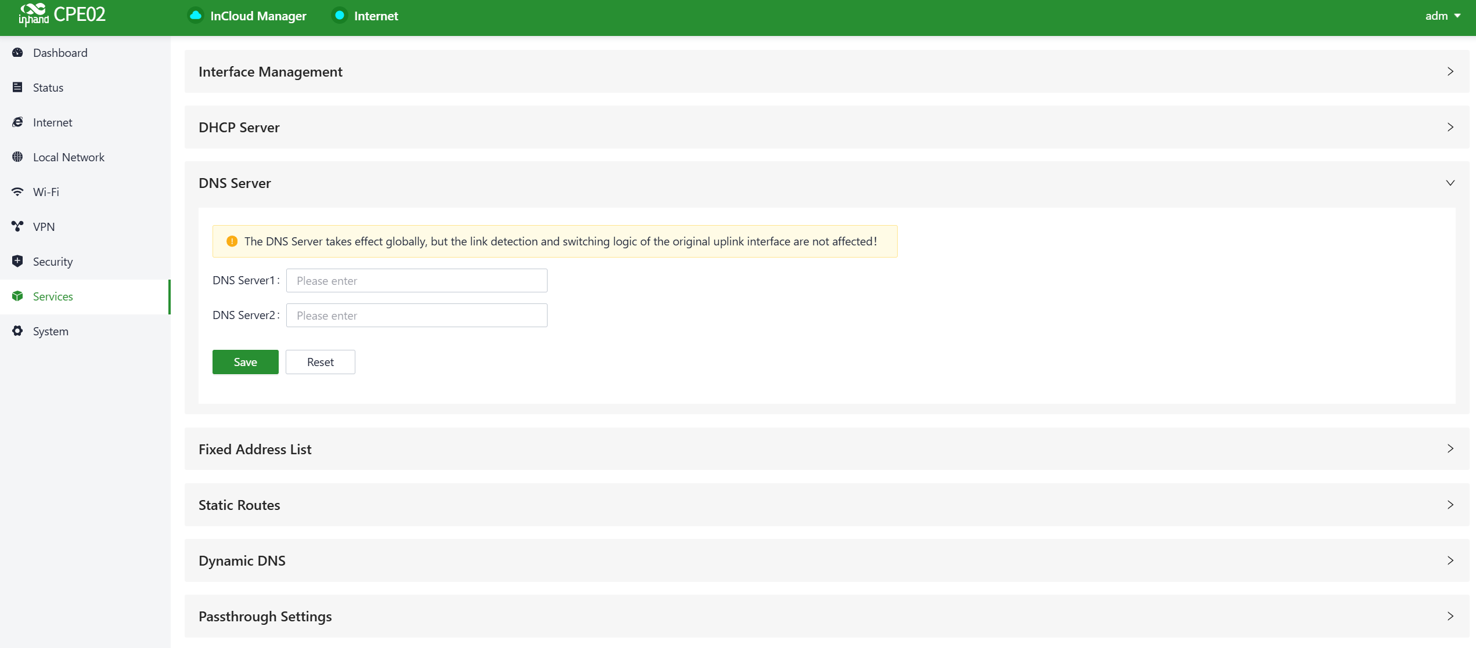Expand the Interface Management section
The height and width of the screenshot is (648, 1476).
point(1450,71)
